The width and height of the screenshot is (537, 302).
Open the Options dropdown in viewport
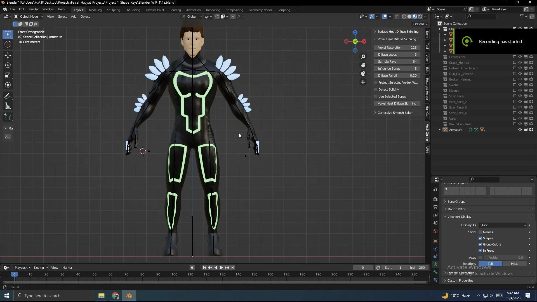[x=420, y=24]
